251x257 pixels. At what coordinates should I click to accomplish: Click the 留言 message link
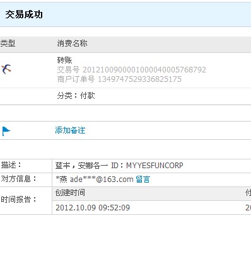pyautogui.click(x=143, y=180)
